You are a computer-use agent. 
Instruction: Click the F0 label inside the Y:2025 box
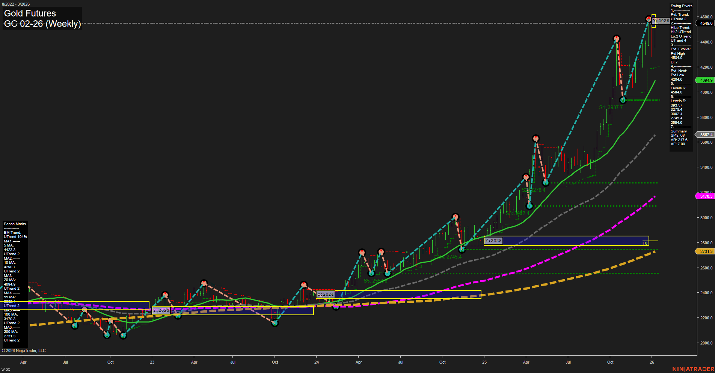tap(645, 242)
